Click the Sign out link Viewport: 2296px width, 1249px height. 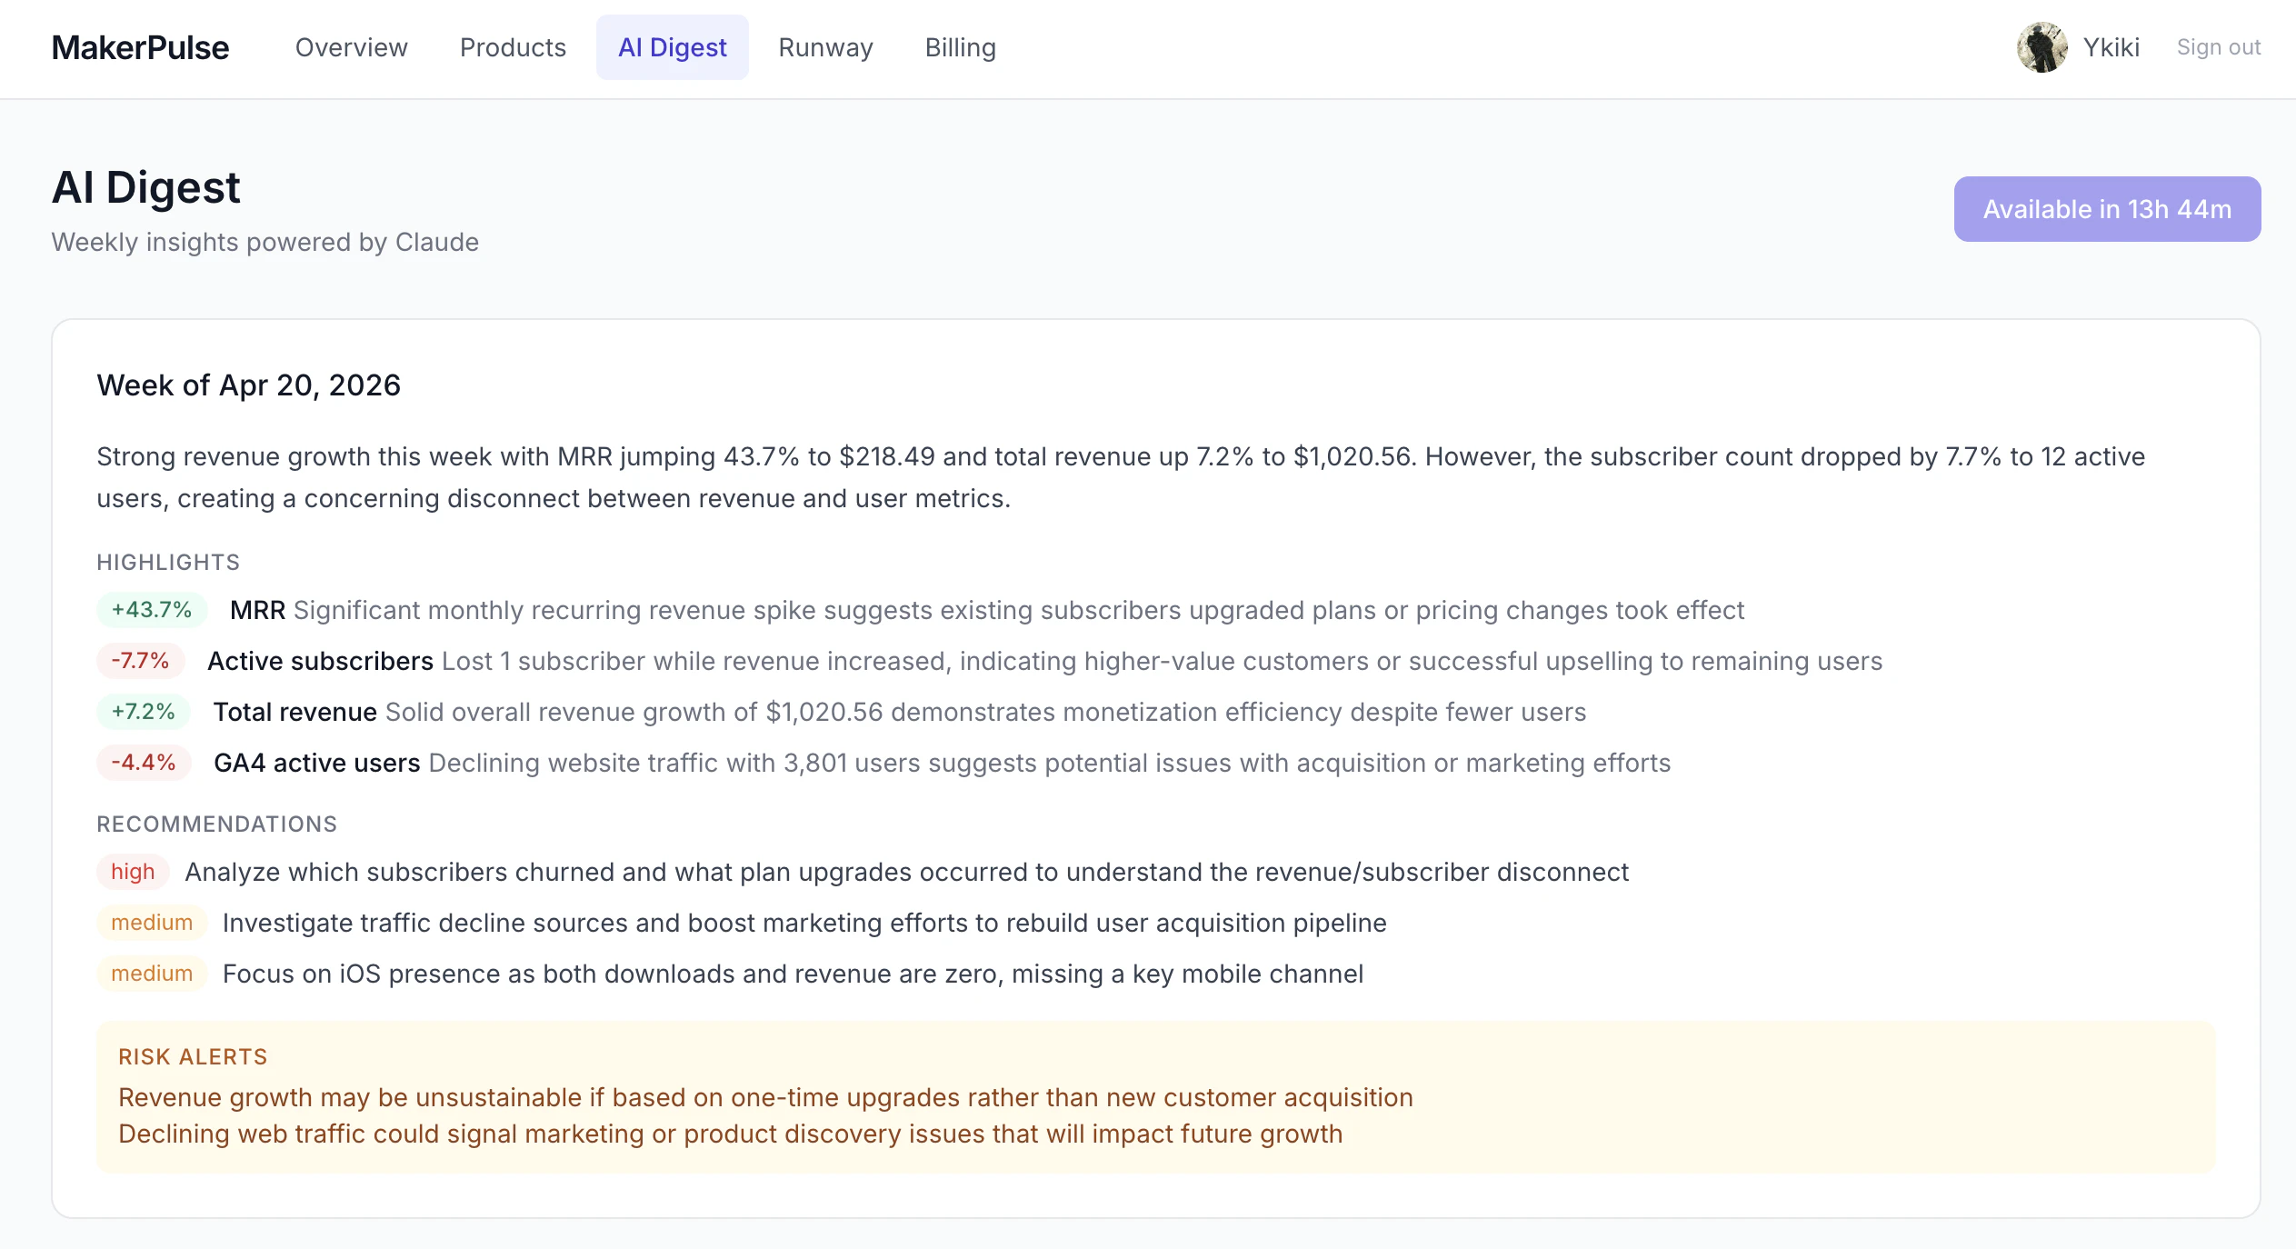[2218, 47]
